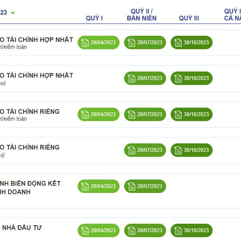Select the QUÝ I column header
Image resolution: width=241 pixels, height=241 pixels.
click(x=94, y=18)
